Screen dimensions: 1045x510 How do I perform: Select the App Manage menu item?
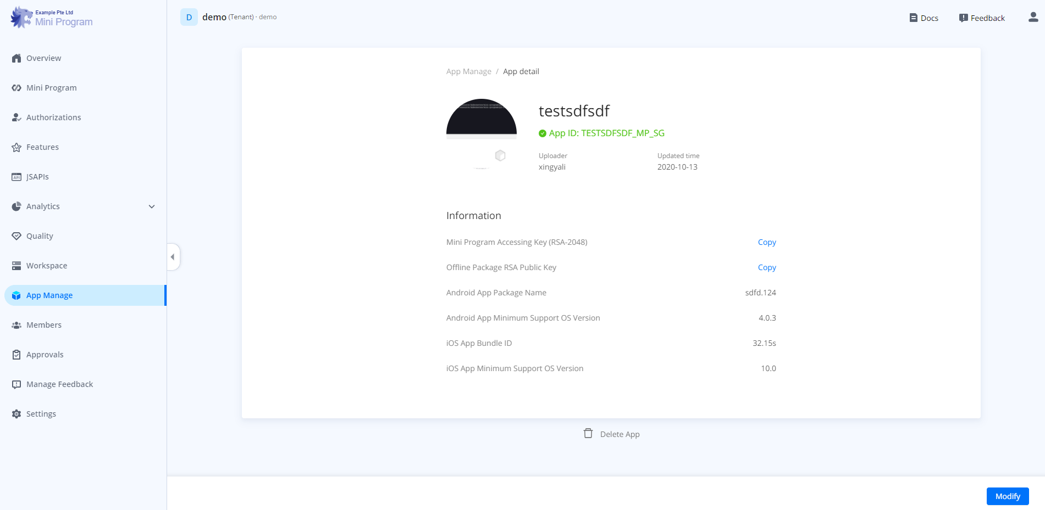click(x=85, y=295)
